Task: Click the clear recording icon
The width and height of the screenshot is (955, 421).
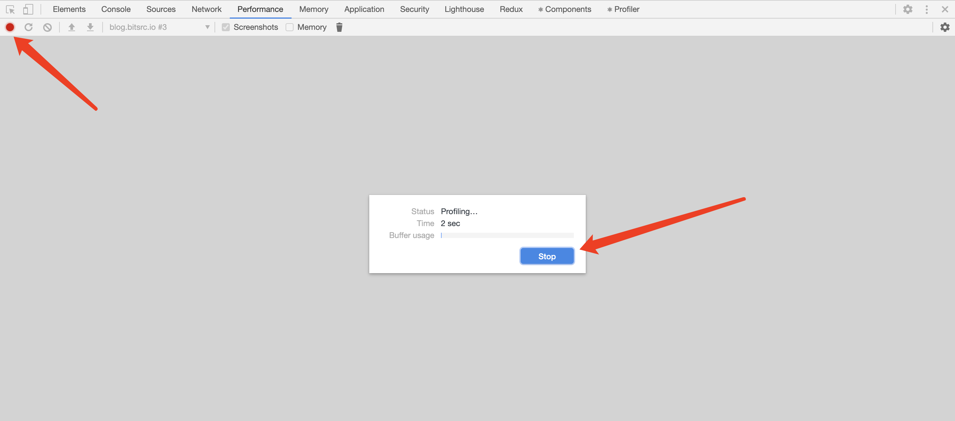Action: [47, 27]
